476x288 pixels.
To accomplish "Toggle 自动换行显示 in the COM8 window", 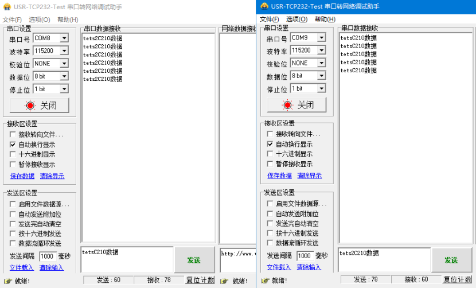I will pos(13,145).
